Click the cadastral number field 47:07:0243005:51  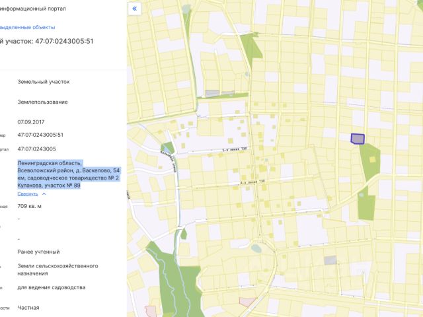click(40, 135)
